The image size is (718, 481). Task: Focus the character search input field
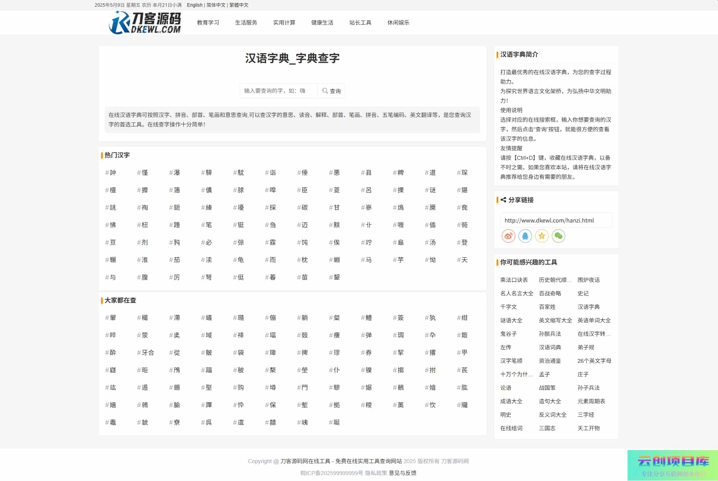[278, 91]
